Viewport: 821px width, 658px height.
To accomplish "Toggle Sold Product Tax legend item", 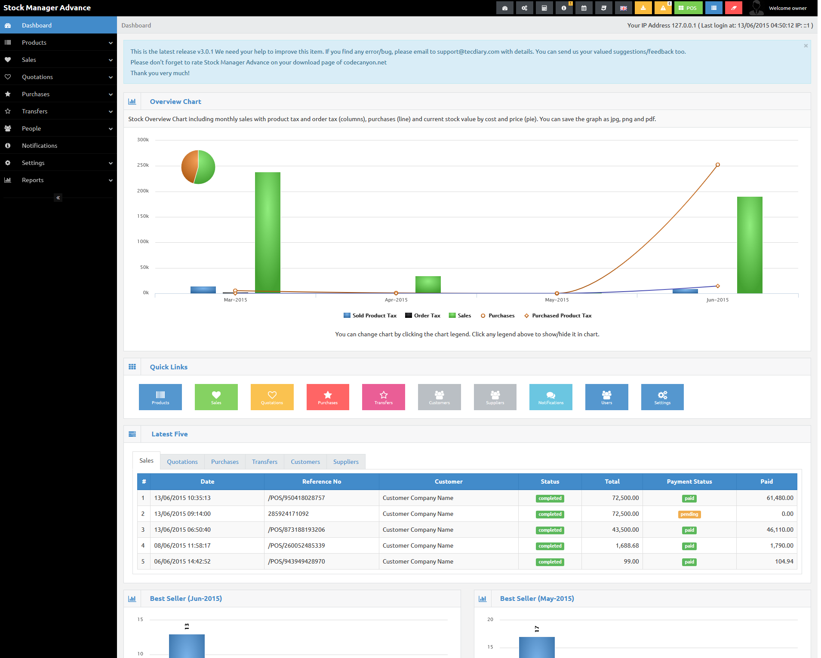I will click(x=370, y=315).
